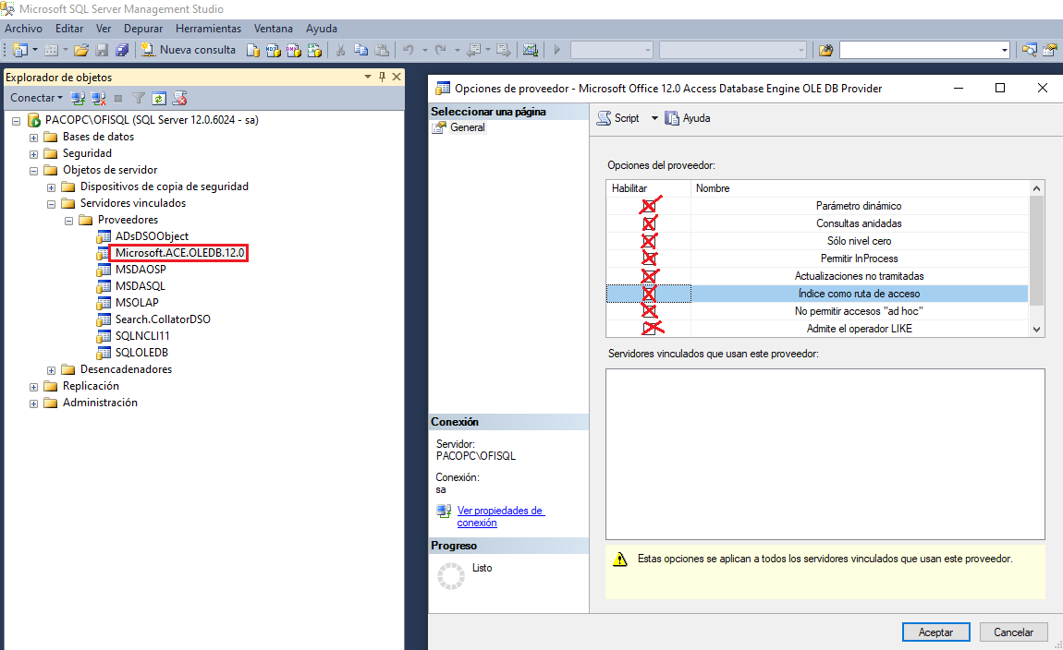Open the Conectar dropdown in Object Explorer

pyautogui.click(x=36, y=98)
